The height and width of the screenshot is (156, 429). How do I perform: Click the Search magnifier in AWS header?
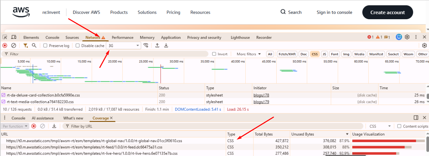283,12
